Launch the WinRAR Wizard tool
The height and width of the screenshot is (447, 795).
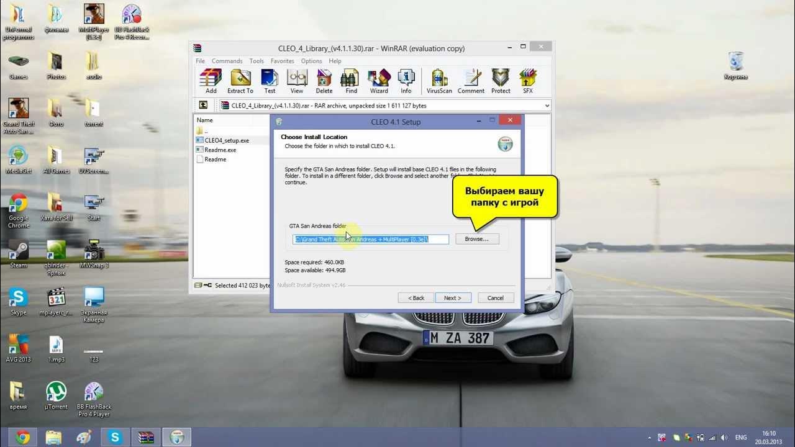(379, 81)
